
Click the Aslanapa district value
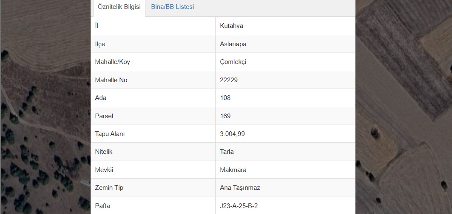coord(233,44)
